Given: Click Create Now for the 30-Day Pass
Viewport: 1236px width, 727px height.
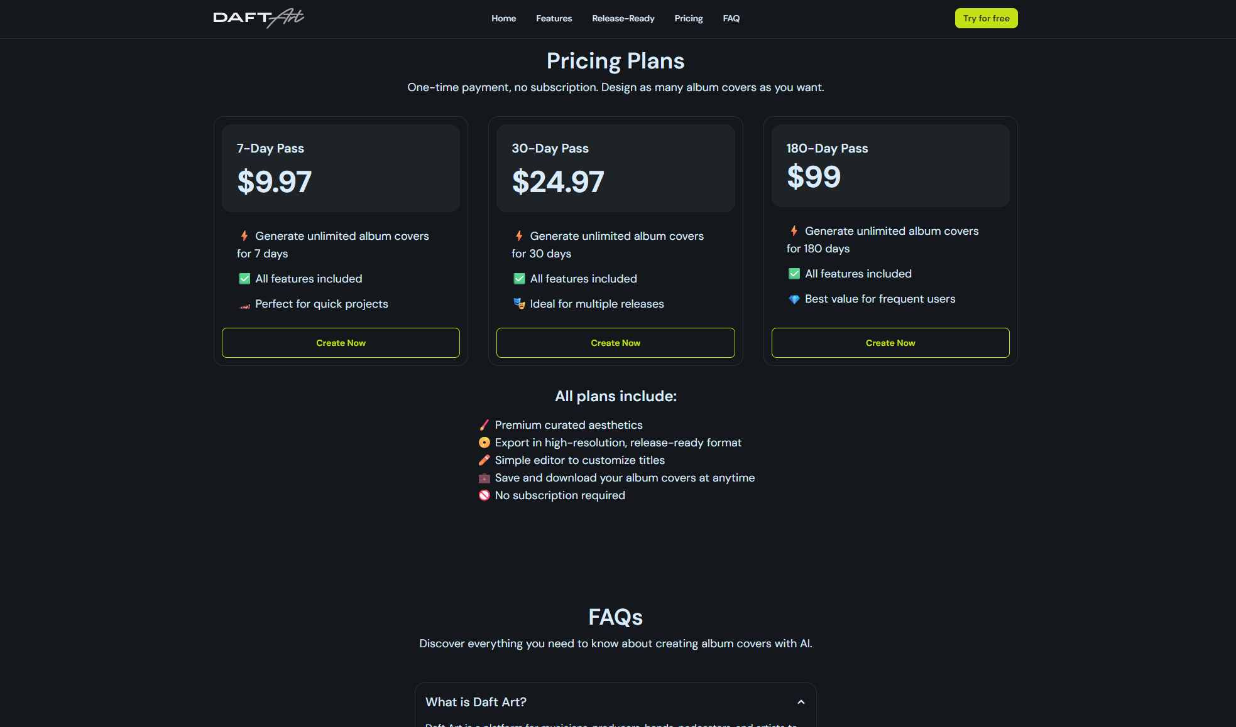Looking at the screenshot, I should (x=615, y=343).
